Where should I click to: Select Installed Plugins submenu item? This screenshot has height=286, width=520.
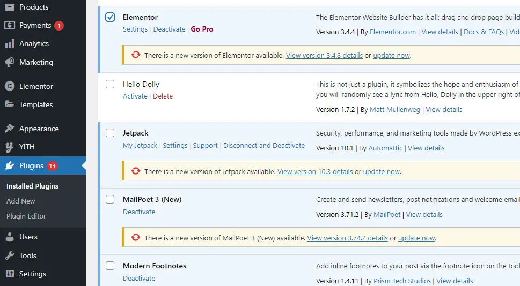point(33,186)
